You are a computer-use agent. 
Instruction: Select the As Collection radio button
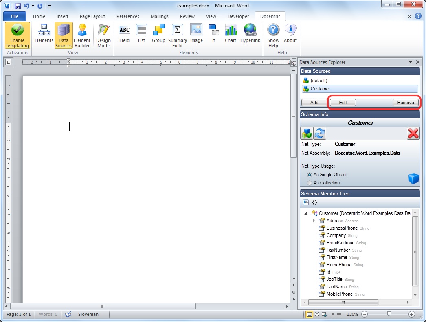(310, 183)
